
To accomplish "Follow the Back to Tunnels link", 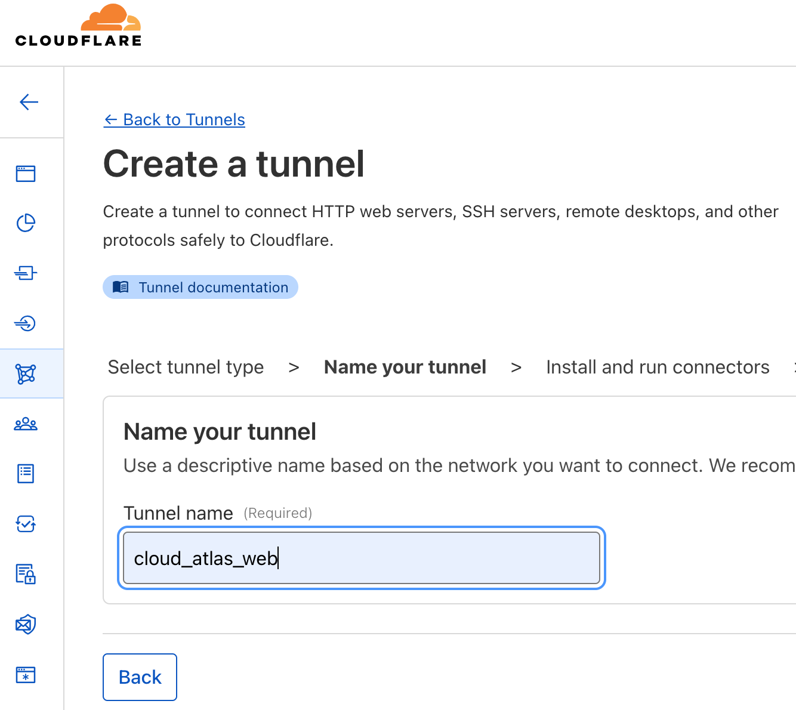I will click(x=174, y=119).
